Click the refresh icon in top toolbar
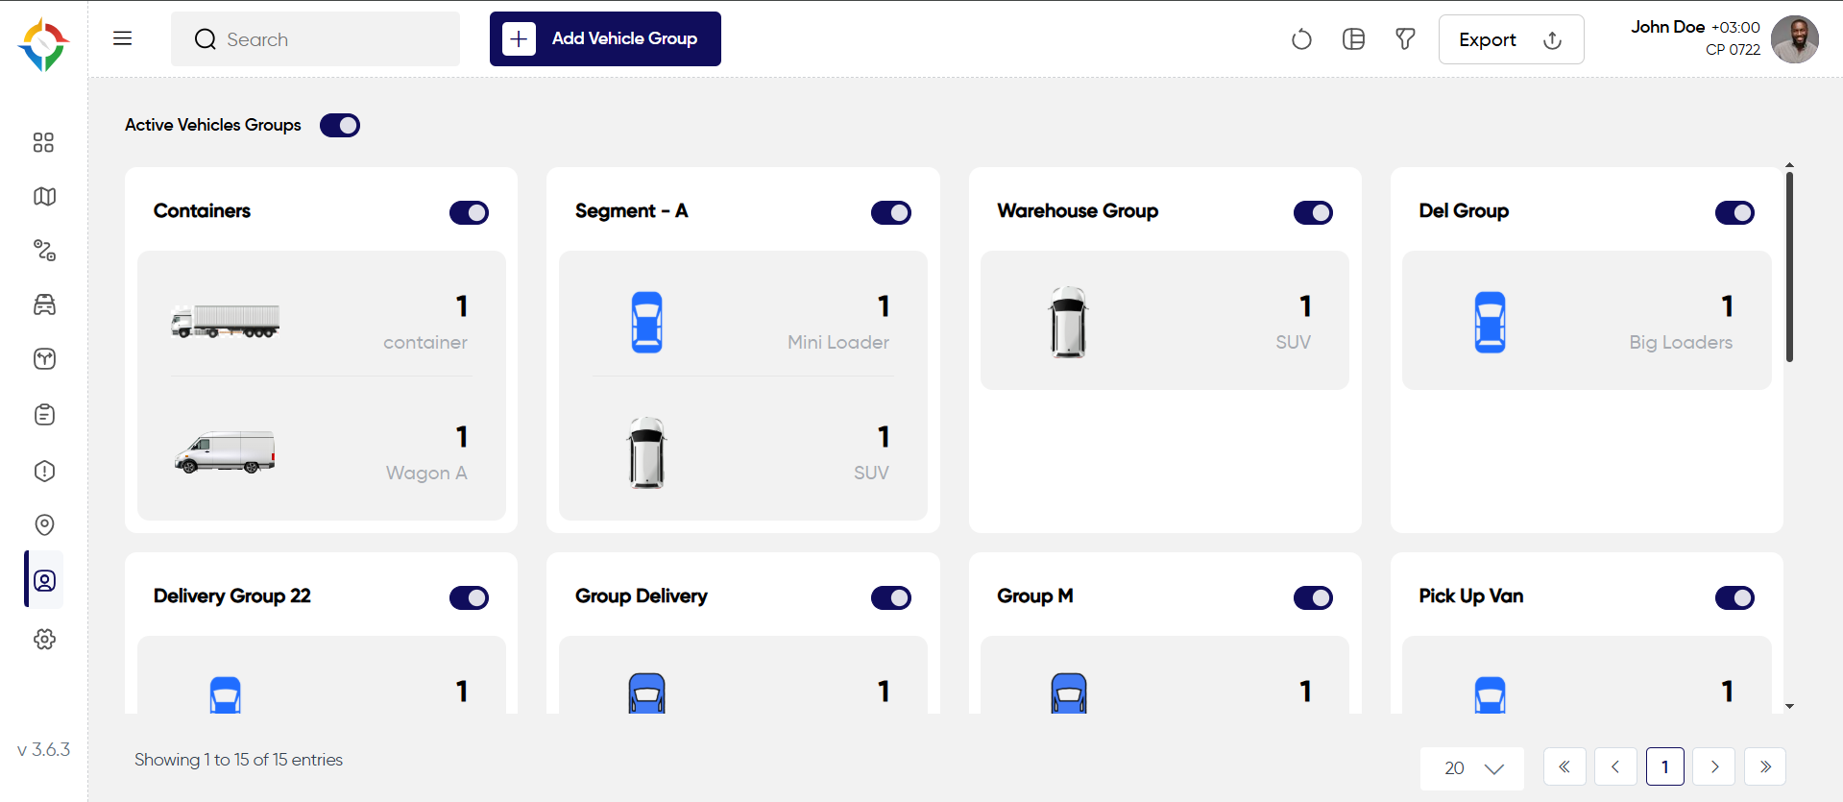 pyautogui.click(x=1301, y=39)
